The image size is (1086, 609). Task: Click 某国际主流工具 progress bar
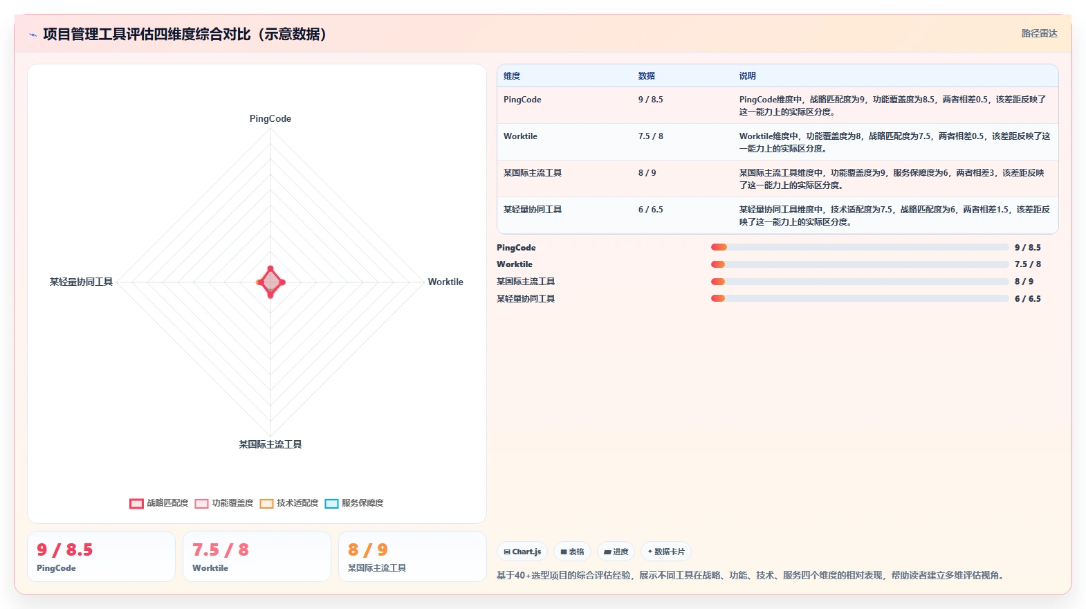click(x=859, y=282)
